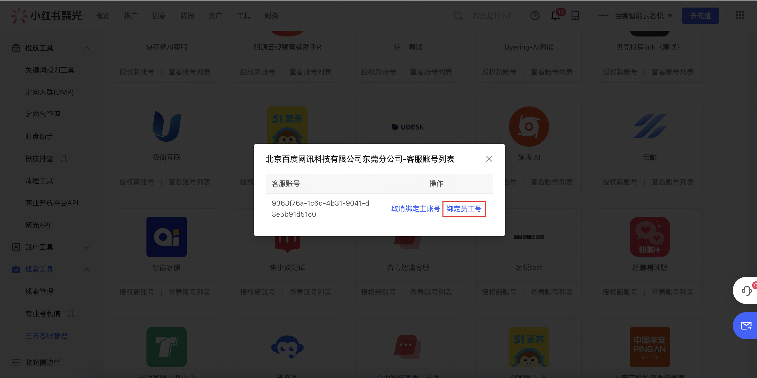757x378 pixels.
Task: Select the UDESK service logo
Action: pos(408,127)
